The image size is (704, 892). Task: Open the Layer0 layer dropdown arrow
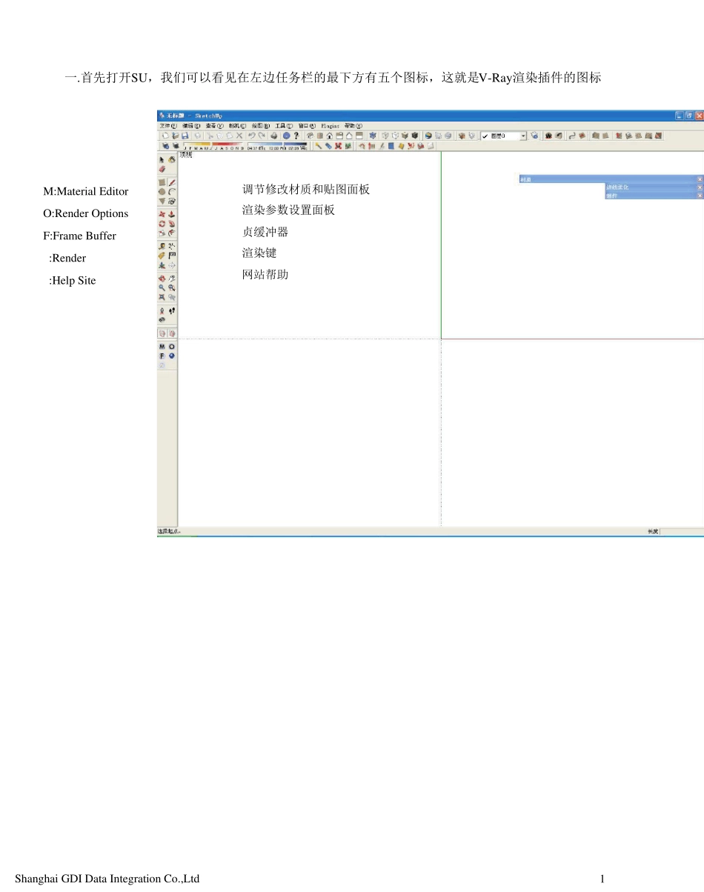click(x=523, y=136)
